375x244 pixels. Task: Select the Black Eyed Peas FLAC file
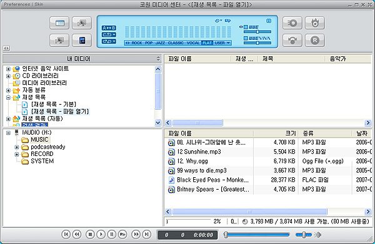click(212, 180)
